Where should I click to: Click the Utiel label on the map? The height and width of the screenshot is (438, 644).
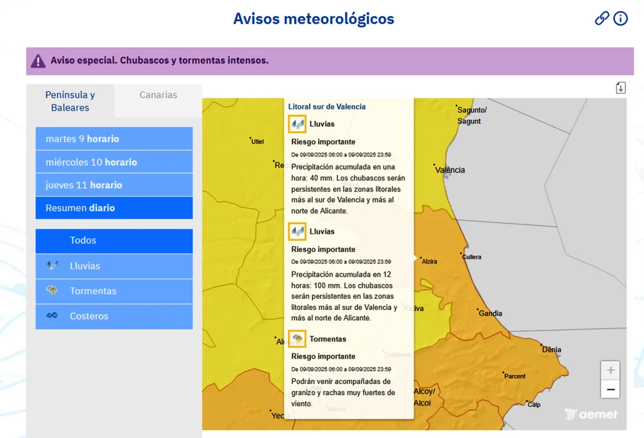[x=258, y=142]
